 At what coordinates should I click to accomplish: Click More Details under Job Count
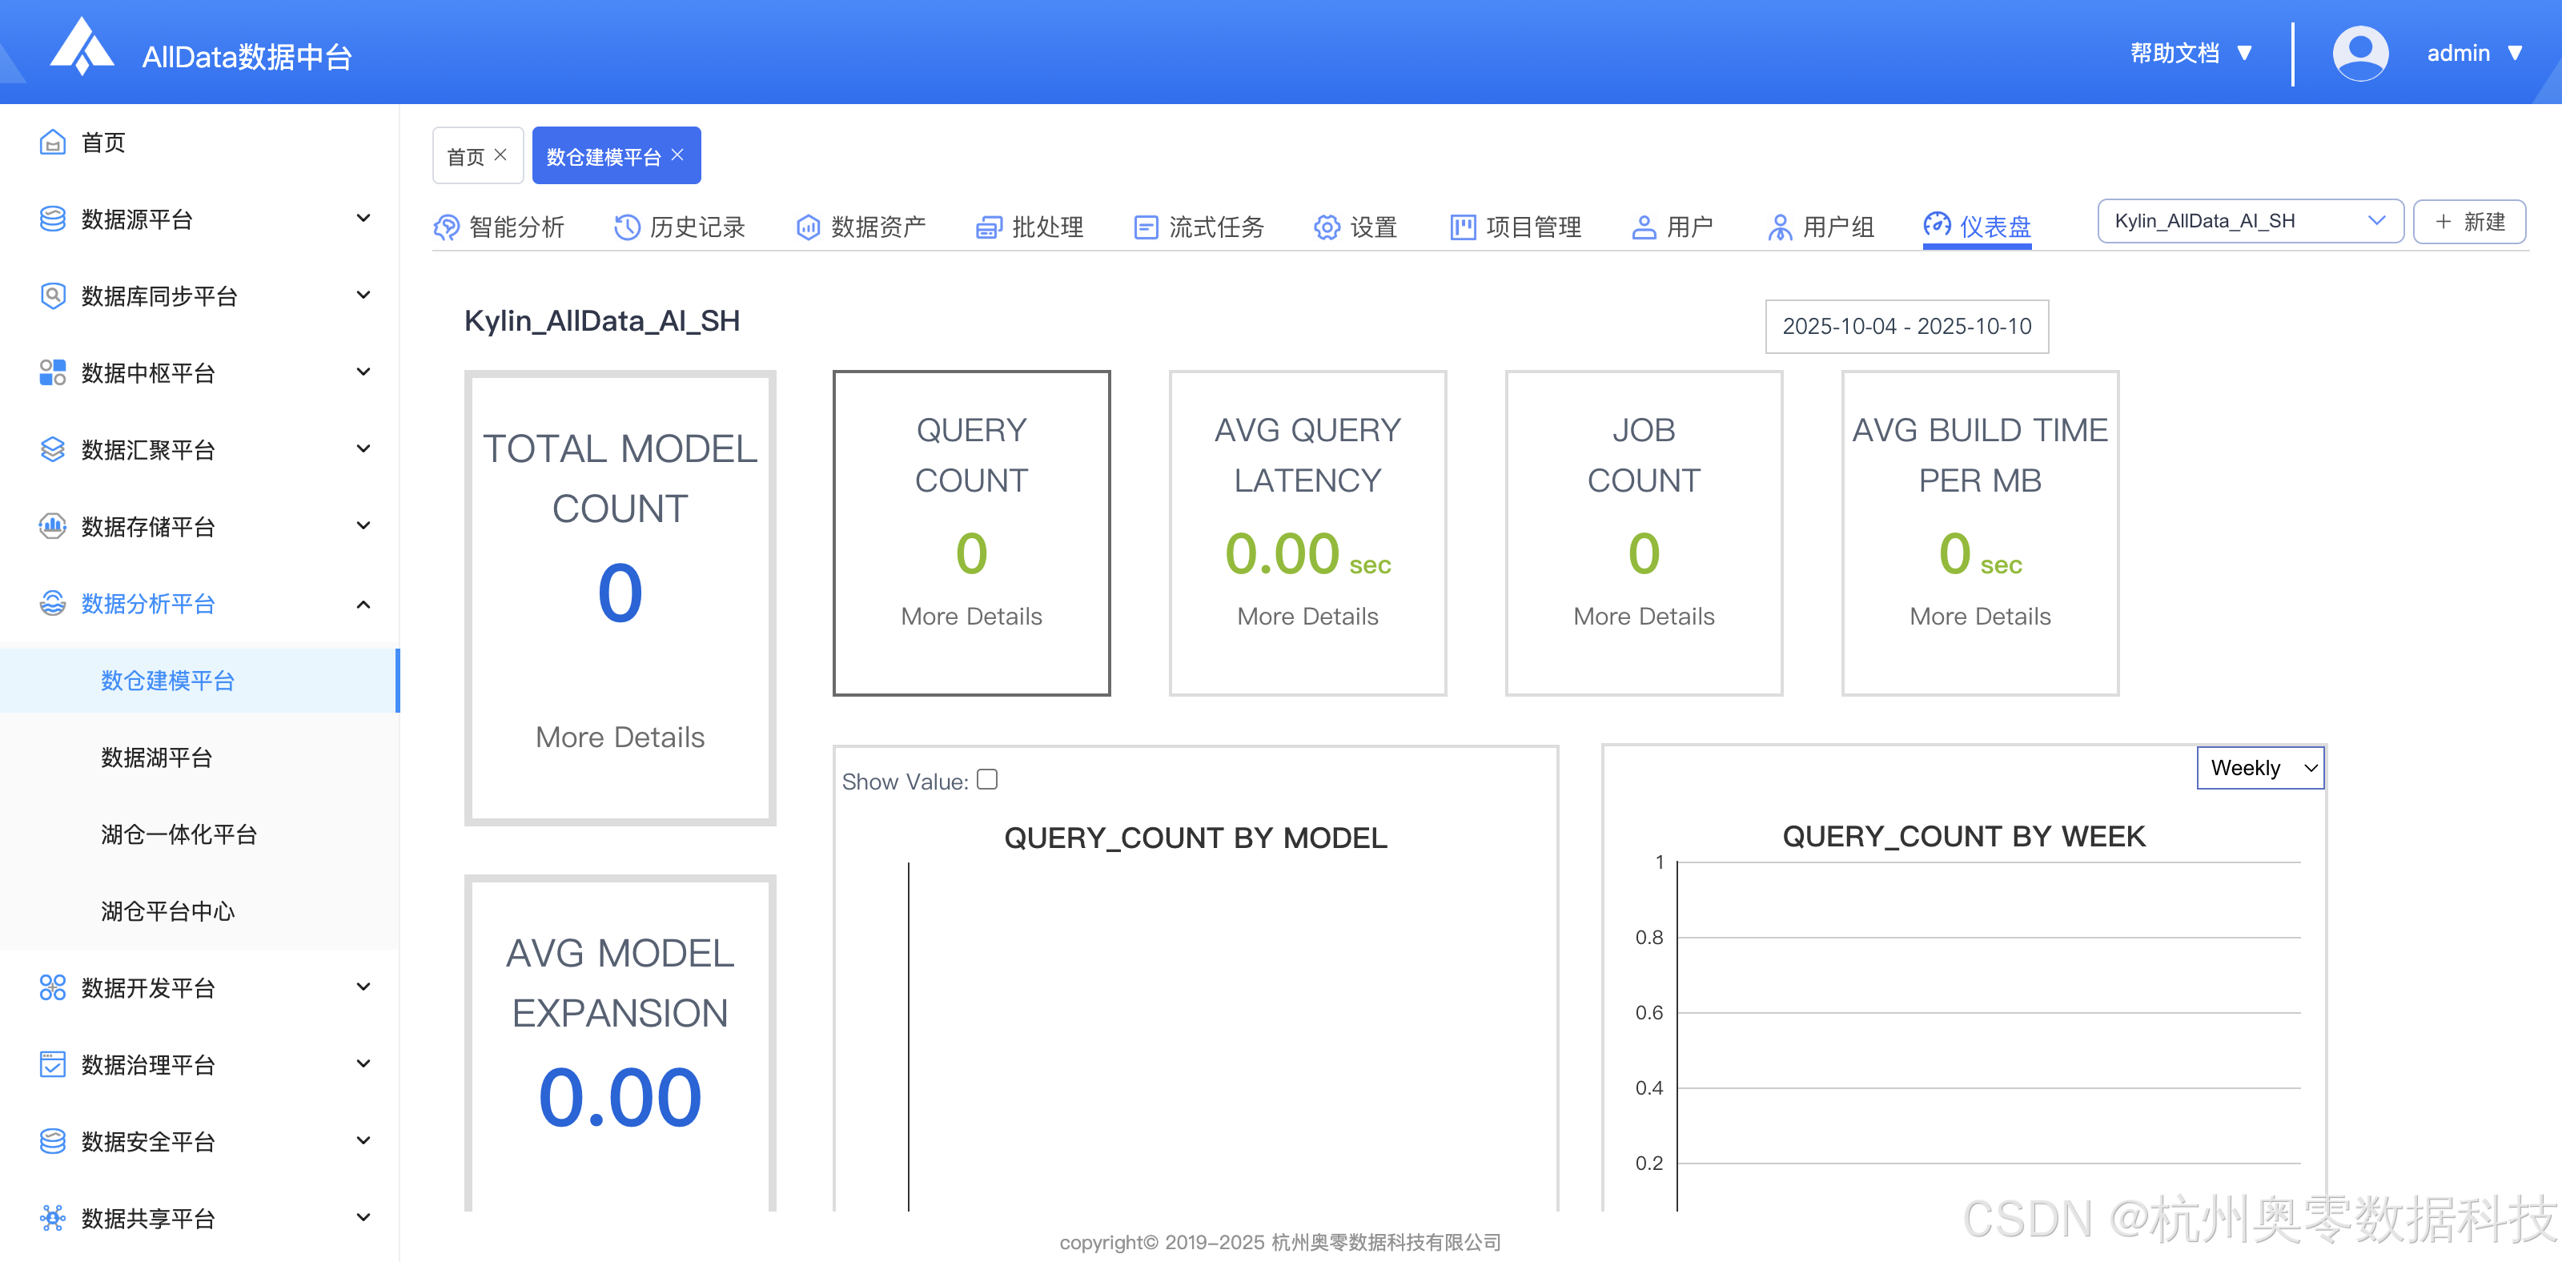pyautogui.click(x=1643, y=617)
